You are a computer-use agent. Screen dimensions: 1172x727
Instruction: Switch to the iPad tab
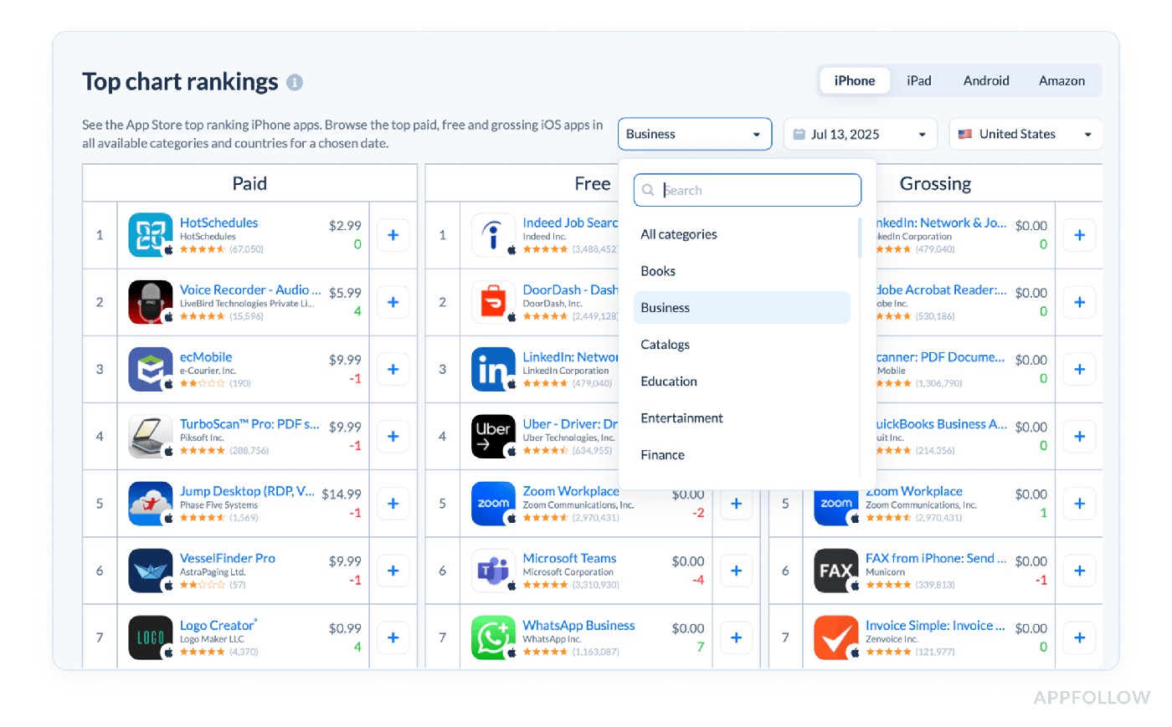918,80
